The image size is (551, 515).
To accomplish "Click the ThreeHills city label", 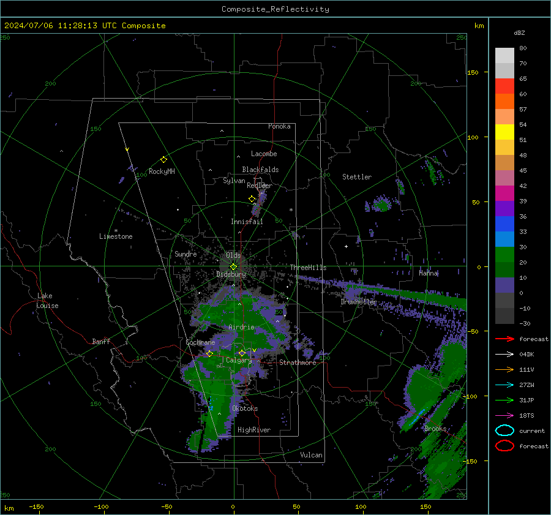I will tap(308, 268).
